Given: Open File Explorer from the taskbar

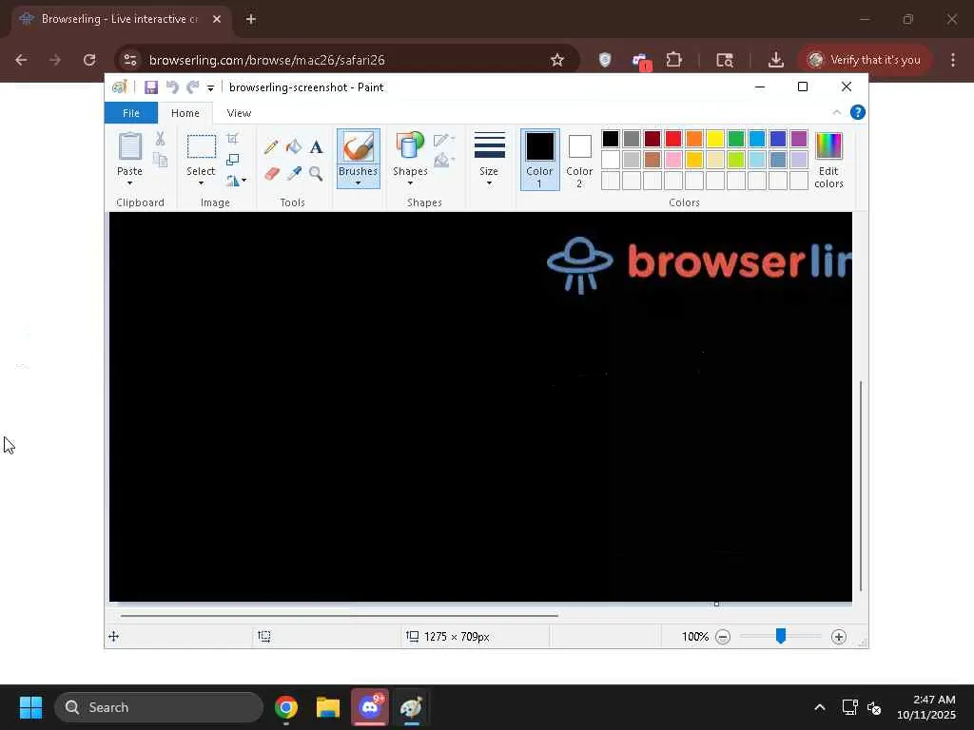Looking at the screenshot, I should tap(328, 707).
